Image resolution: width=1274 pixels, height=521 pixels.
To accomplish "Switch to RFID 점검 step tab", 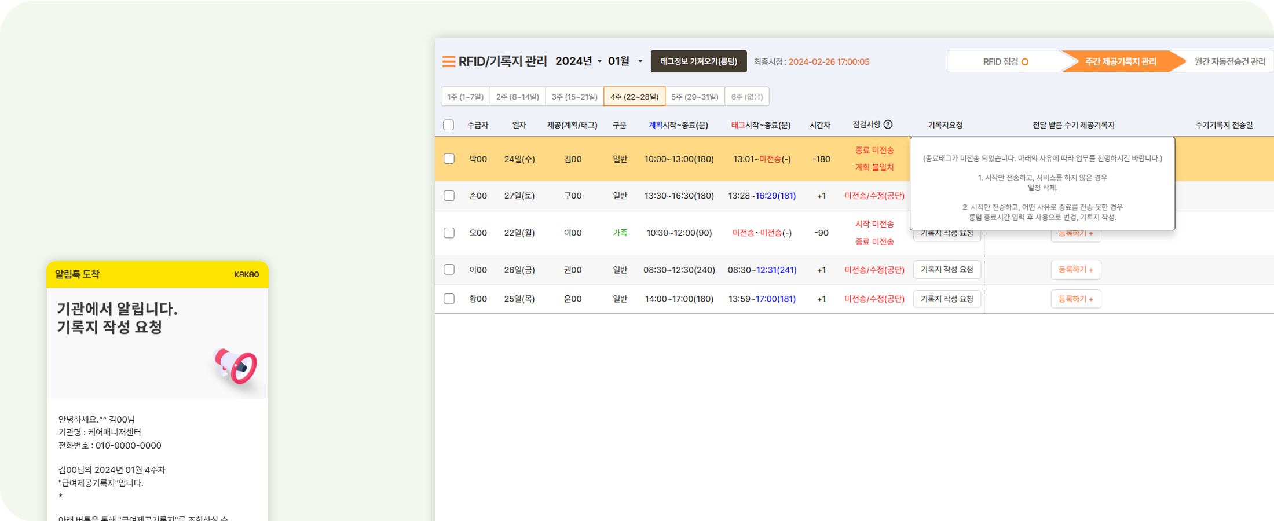I will point(1005,61).
